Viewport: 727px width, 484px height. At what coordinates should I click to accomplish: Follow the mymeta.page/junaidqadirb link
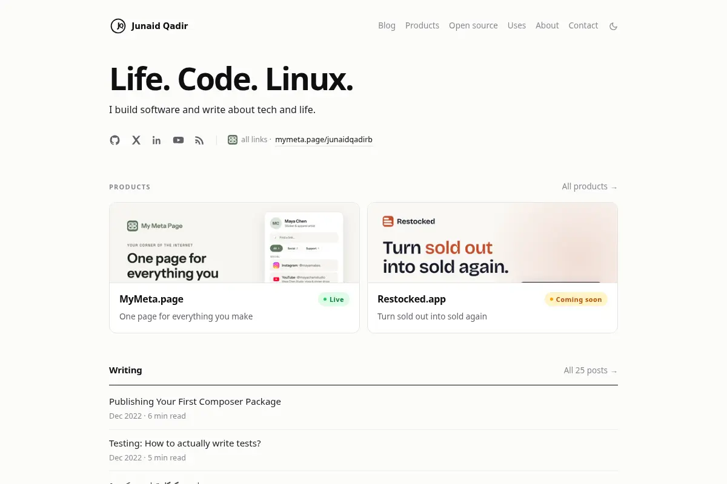tap(324, 140)
